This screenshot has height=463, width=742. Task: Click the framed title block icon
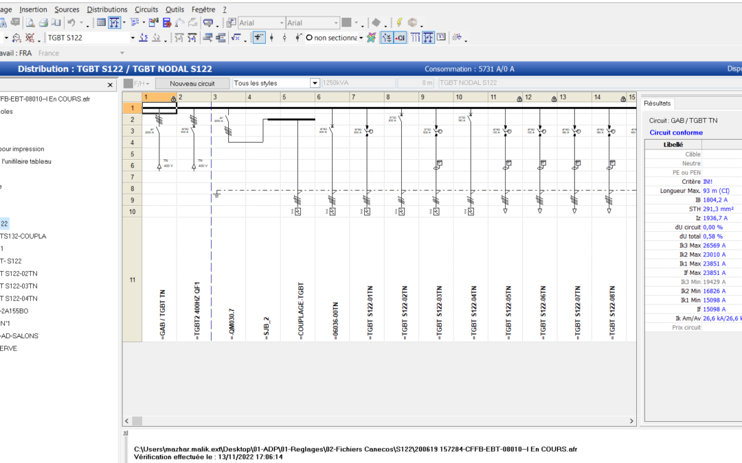tap(441, 37)
